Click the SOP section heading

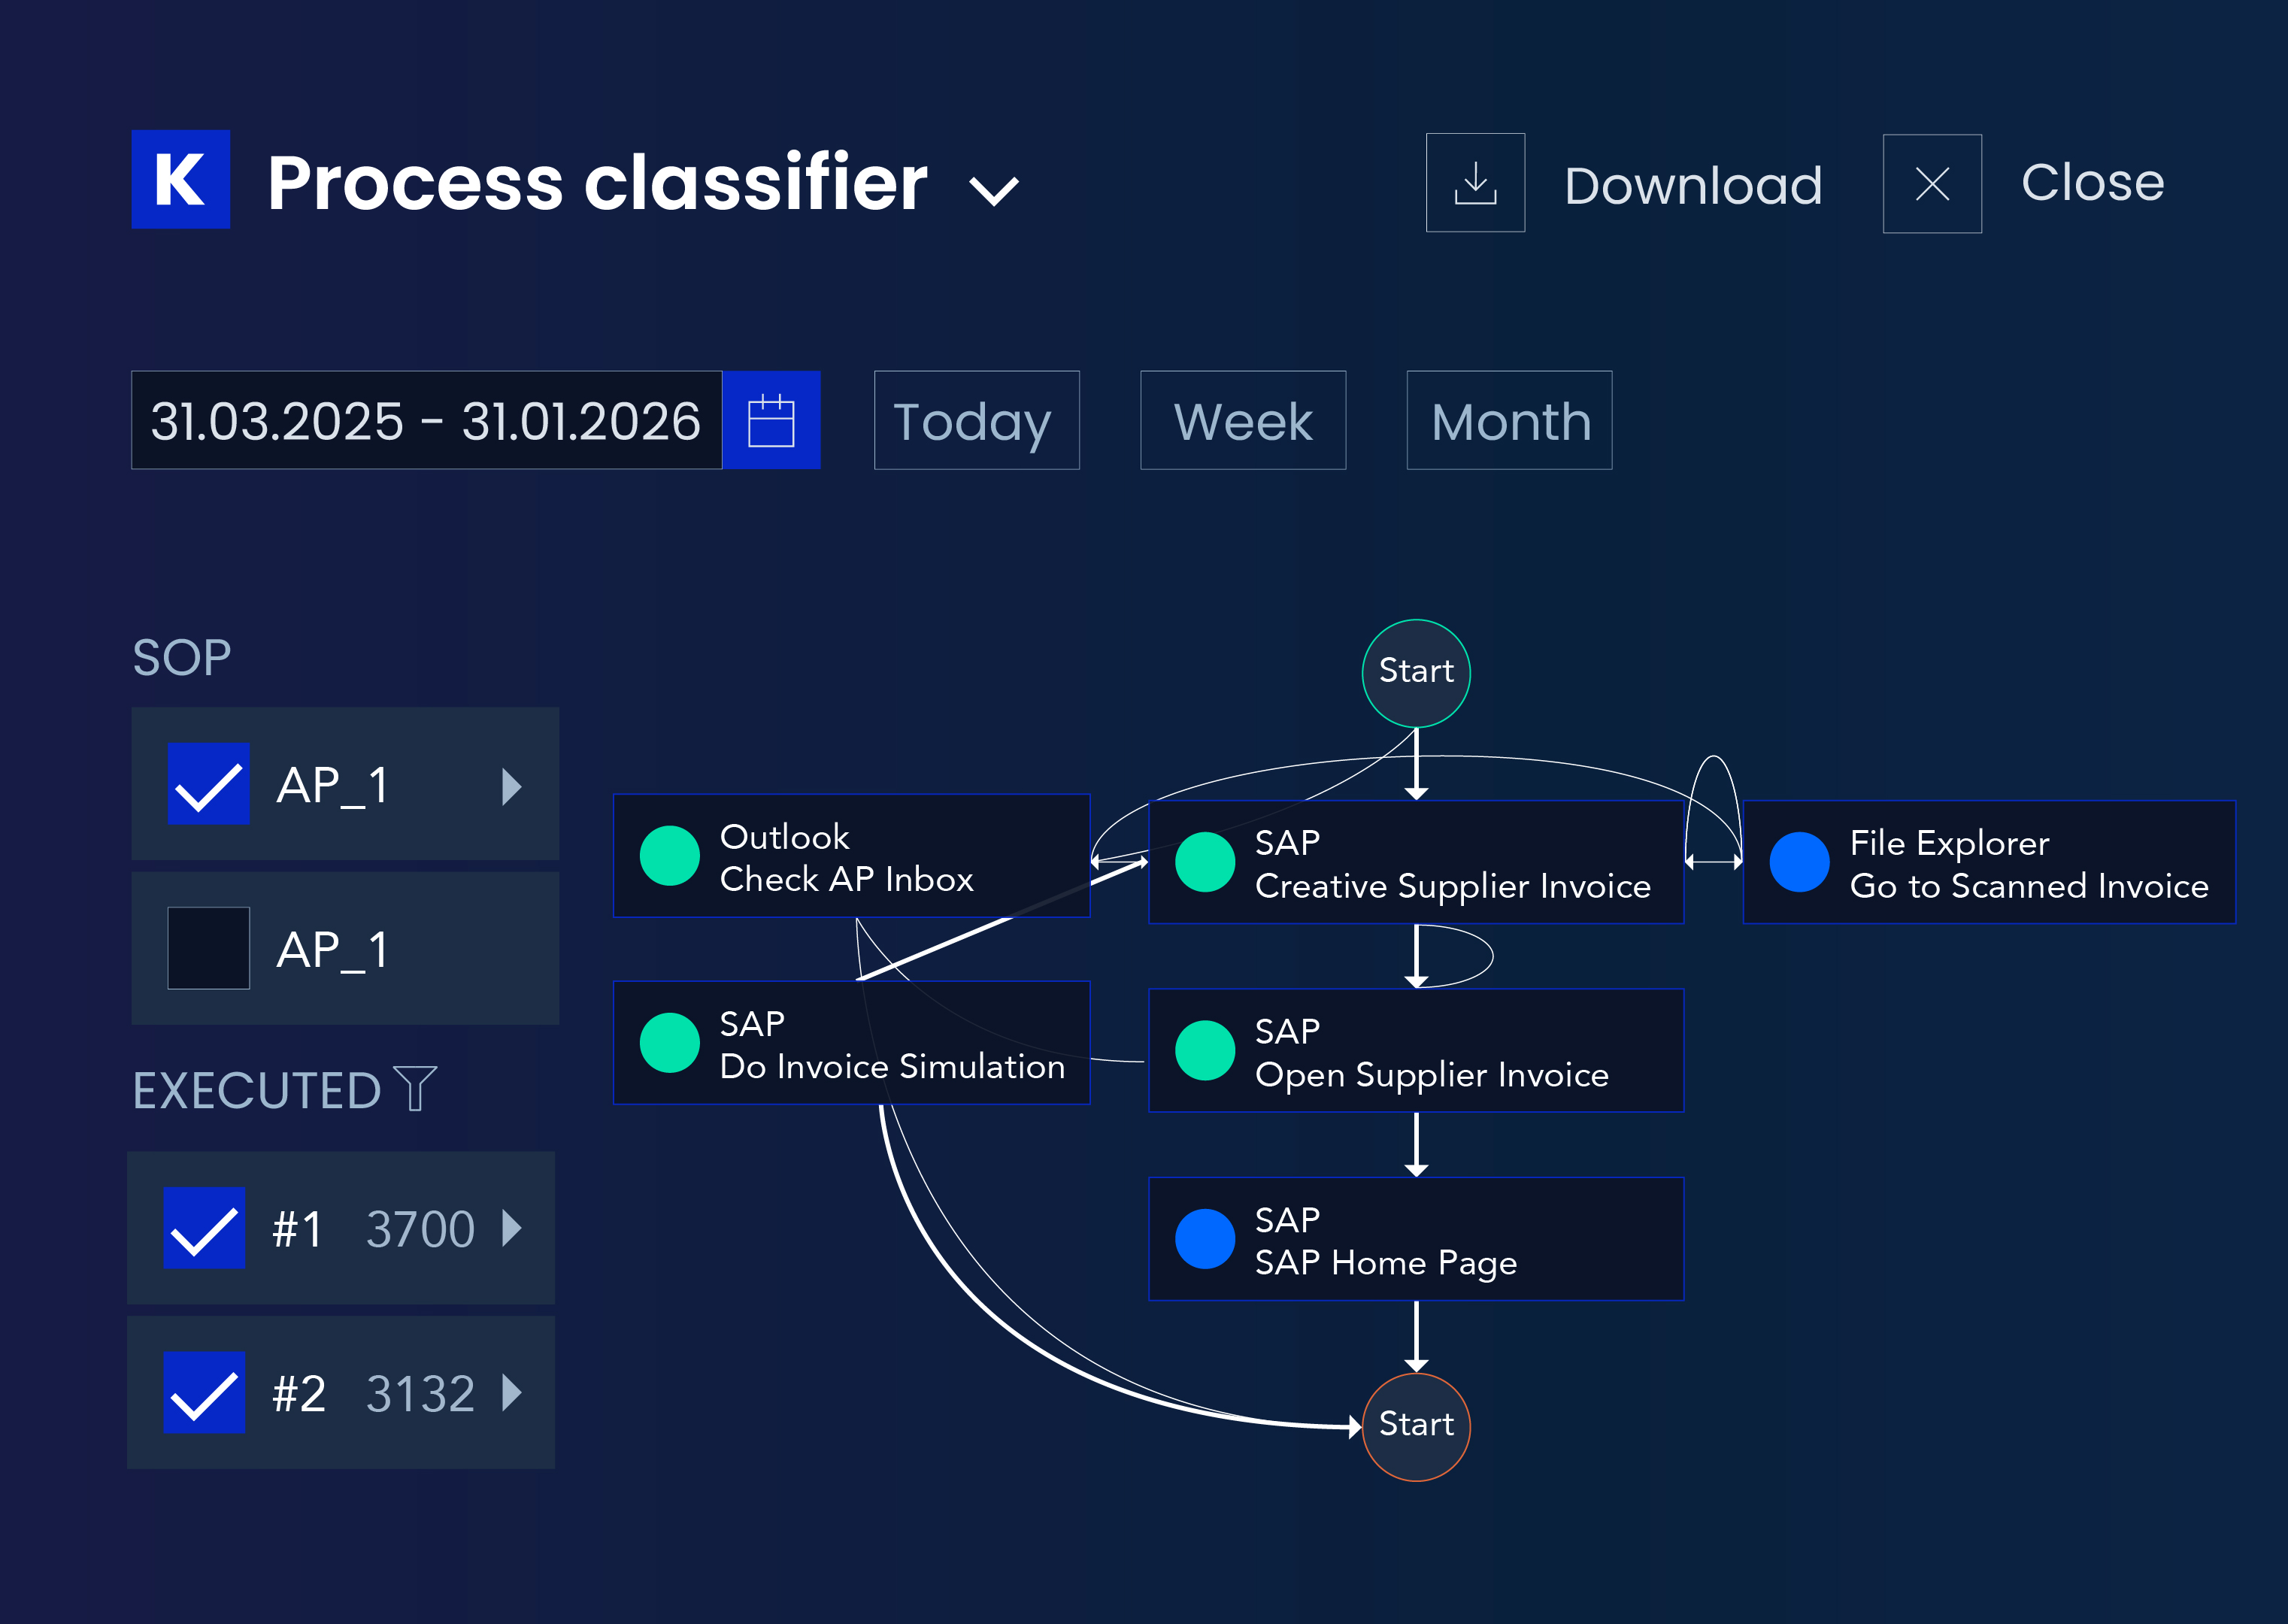[x=182, y=658]
